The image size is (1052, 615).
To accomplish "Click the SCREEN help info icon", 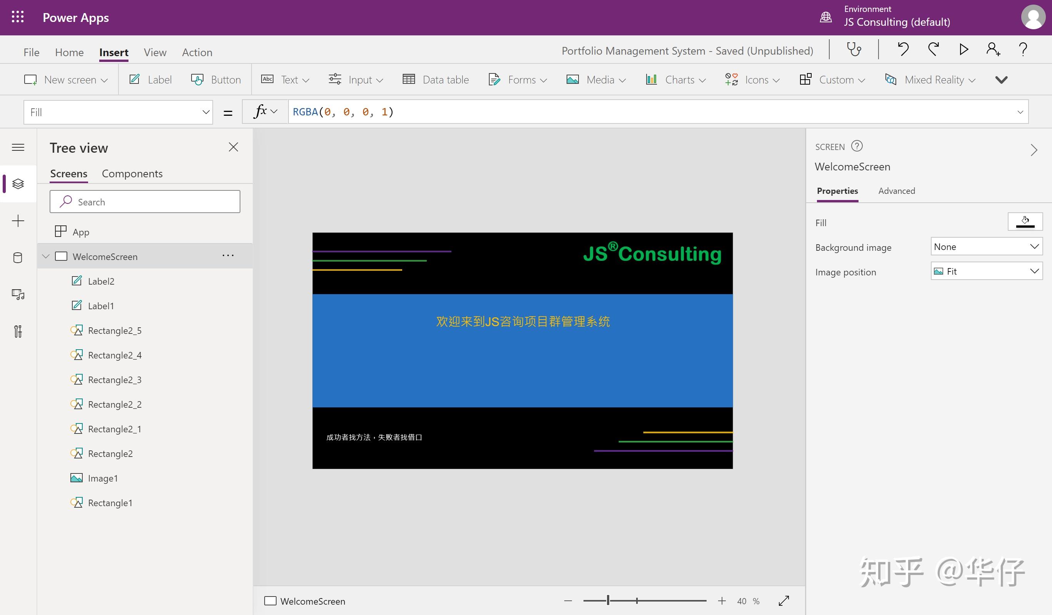I will (857, 146).
